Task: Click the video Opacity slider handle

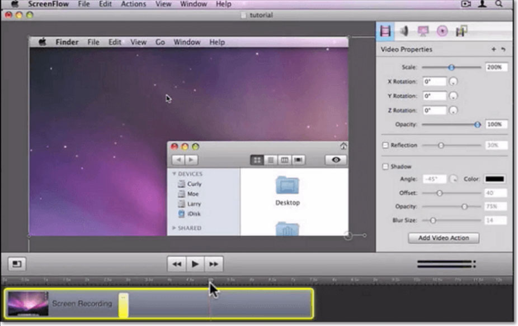Action: pyautogui.click(x=477, y=124)
